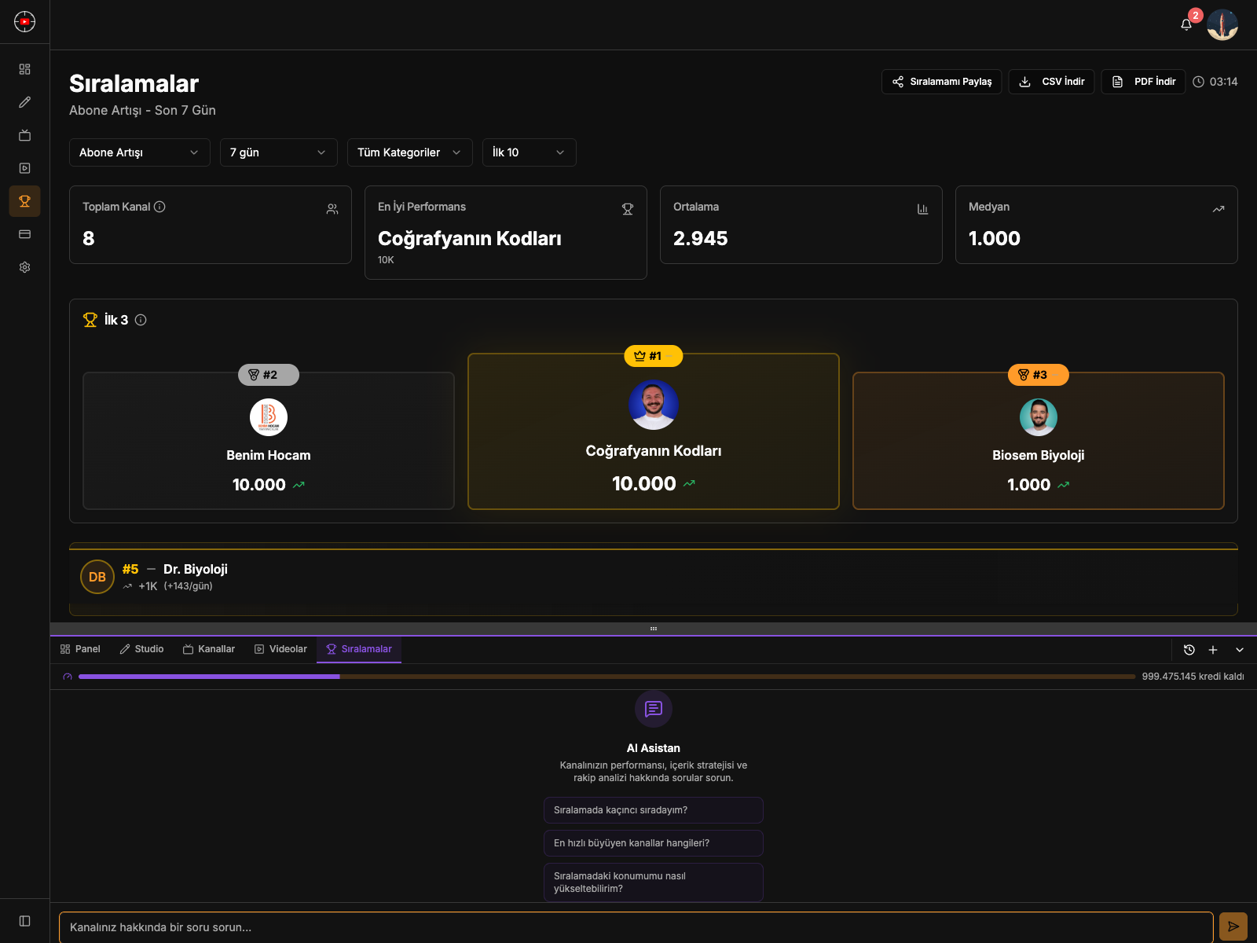Open the chat history icon
The image size is (1257, 943).
tap(1189, 650)
